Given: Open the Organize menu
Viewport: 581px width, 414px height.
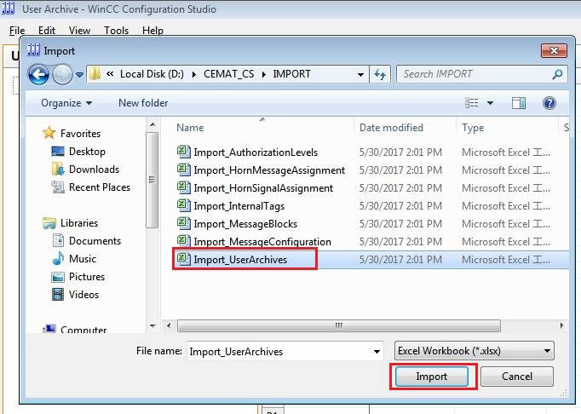Looking at the screenshot, I should point(66,103).
